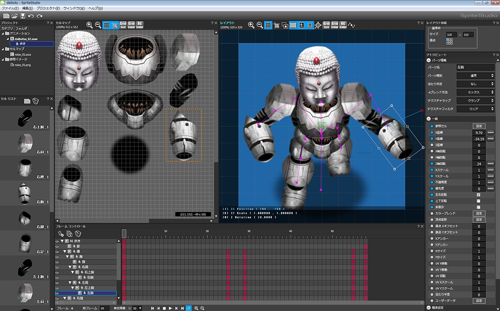The height and width of the screenshot is (311, 500).
Task: Toggle grid display in the Layout panel
Action: coord(268,25)
